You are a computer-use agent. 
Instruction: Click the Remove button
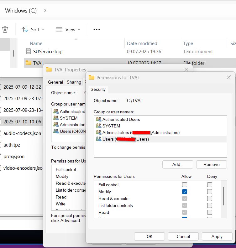click(x=212, y=164)
